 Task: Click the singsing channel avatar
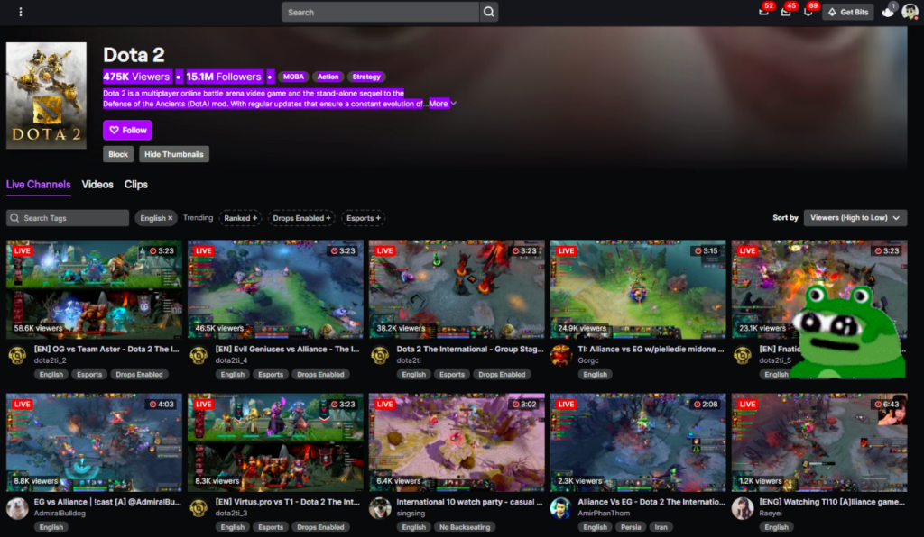pyautogui.click(x=380, y=507)
